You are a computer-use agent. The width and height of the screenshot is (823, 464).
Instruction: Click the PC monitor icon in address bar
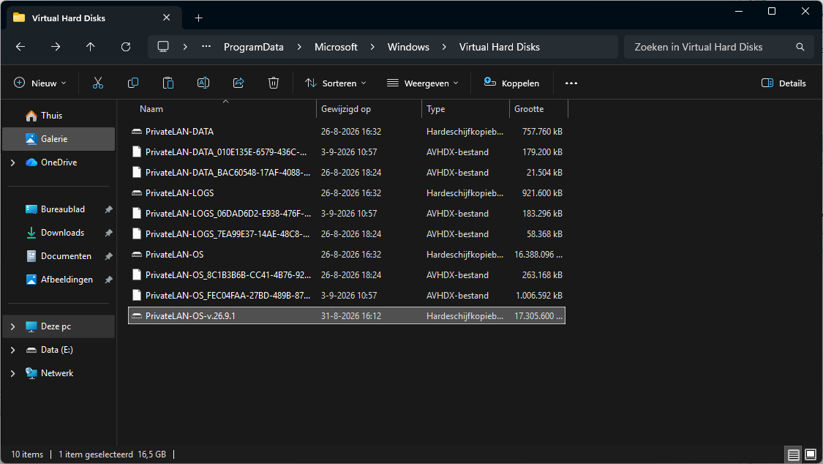click(x=163, y=47)
